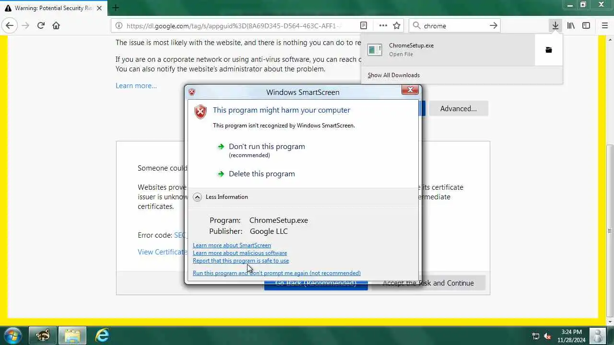Viewport: 614px width, 345px height.
Task: Click the muted volume tray icon
Action: [x=547, y=336]
